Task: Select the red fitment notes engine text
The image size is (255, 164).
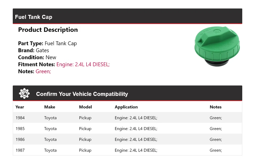Action: pyautogui.click(x=83, y=64)
